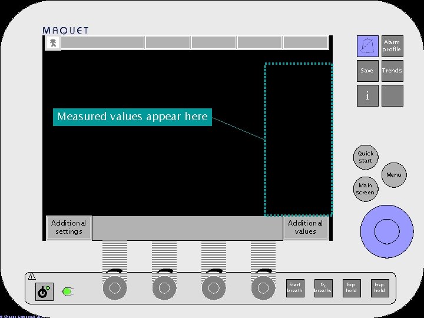The width and height of the screenshot is (424, 318).
Task: Click the empty settings bar between Additional buttons
Action: [187, 228]
